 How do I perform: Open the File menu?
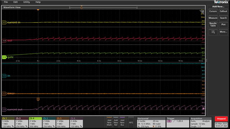coord(6,2)
